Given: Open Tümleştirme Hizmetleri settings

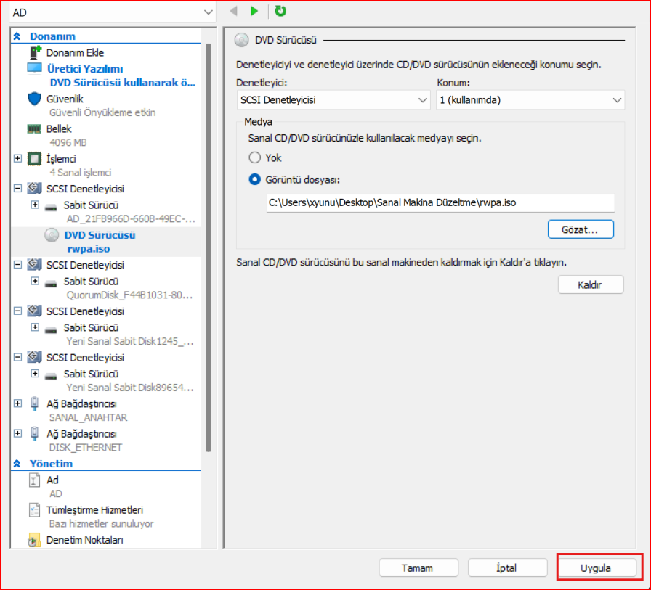Looking at the screenshot, I should [94, 510].
